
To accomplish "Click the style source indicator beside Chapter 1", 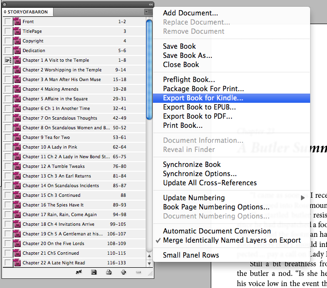I will click(8, 60).
